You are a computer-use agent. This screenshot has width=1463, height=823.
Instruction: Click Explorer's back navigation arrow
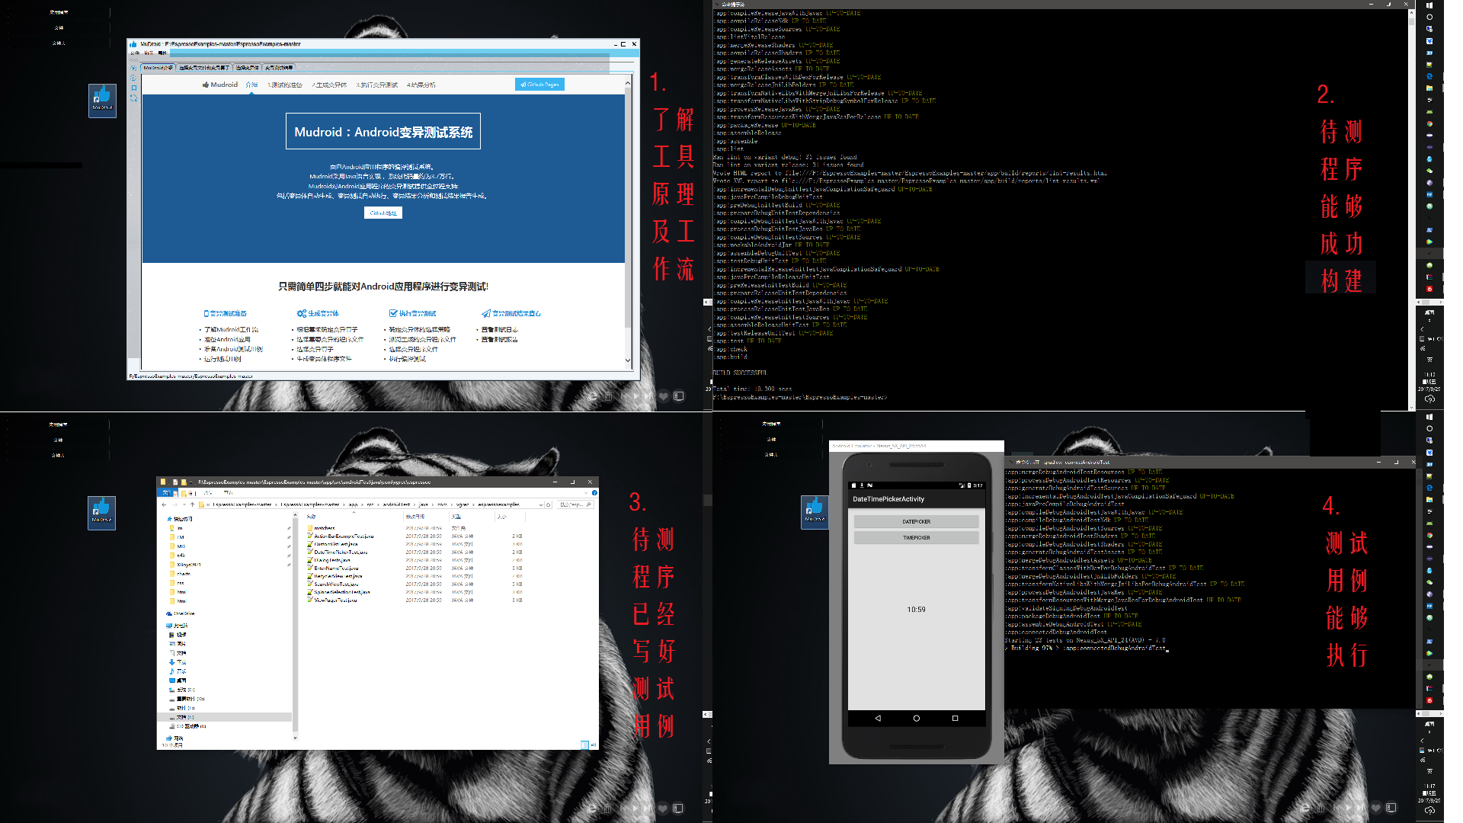click(x=164, y=504)
